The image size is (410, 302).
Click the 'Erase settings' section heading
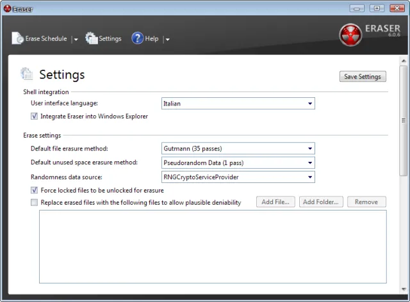42,136
